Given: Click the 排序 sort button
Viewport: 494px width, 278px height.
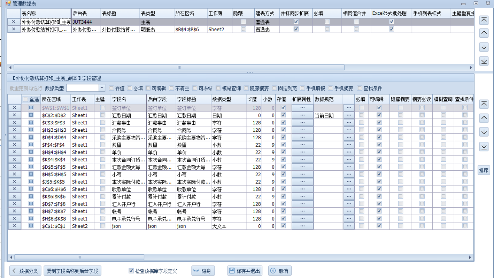Looking at the screenshot, I should tap(484, 170).
